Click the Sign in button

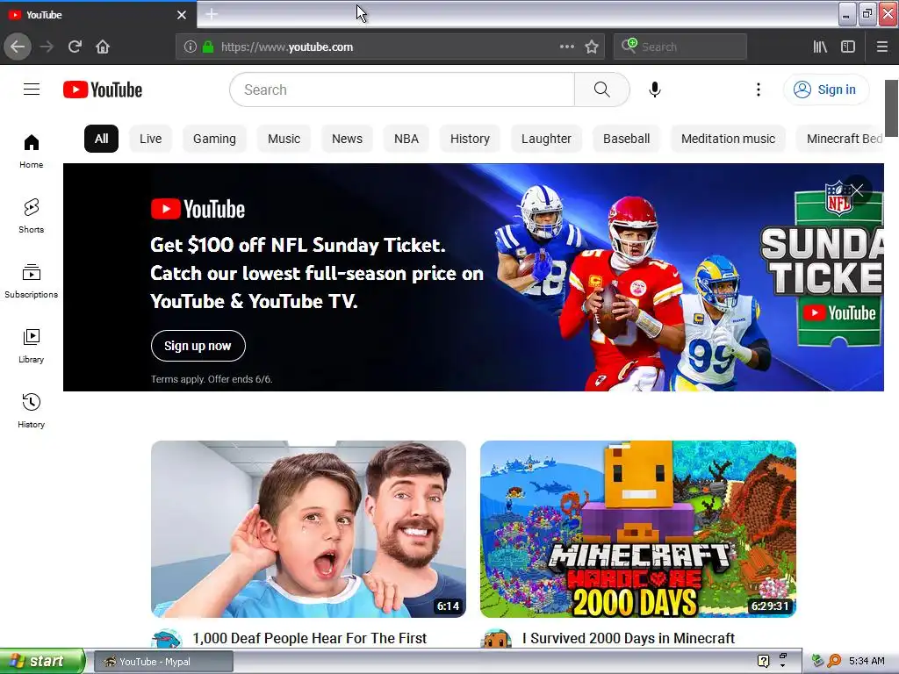[825, 90]
